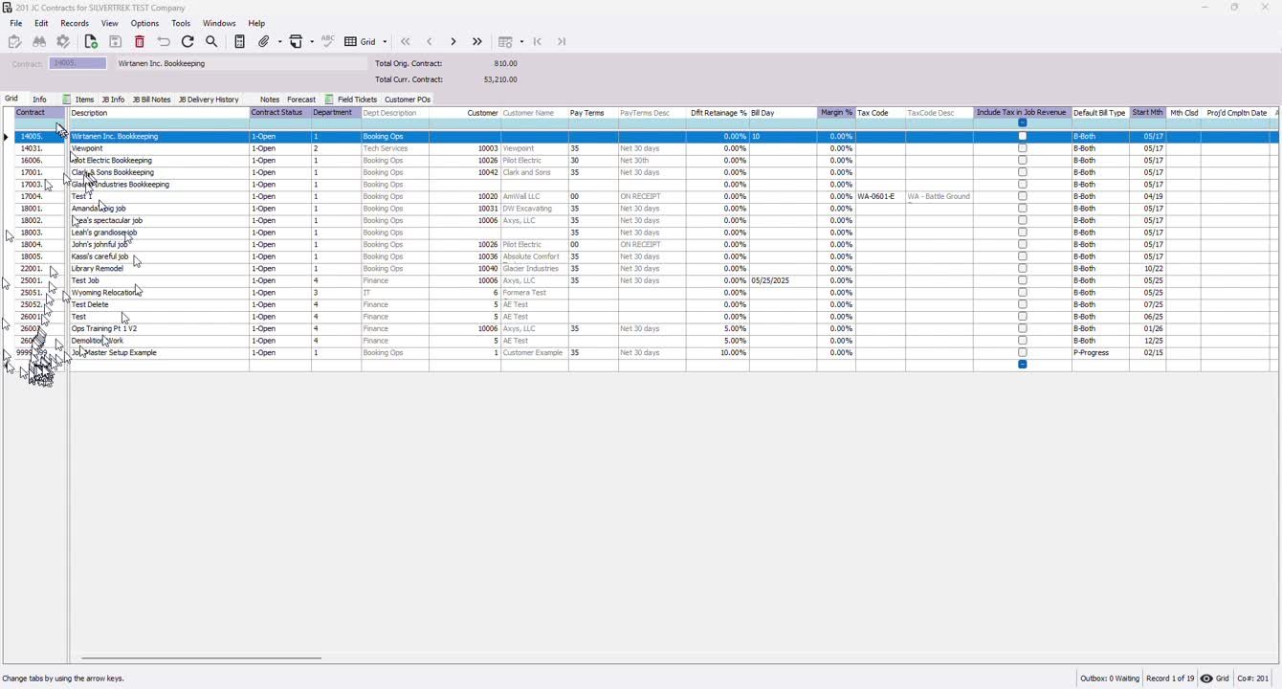Click the clipboard edit icon at toolbar start
The image size is (1282, 689).
14,42
